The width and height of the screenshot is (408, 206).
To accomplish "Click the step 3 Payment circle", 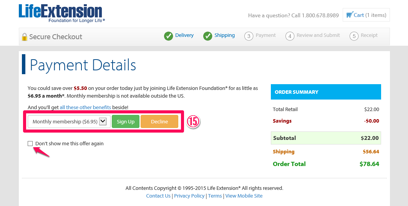I will [x=249, y=36].
